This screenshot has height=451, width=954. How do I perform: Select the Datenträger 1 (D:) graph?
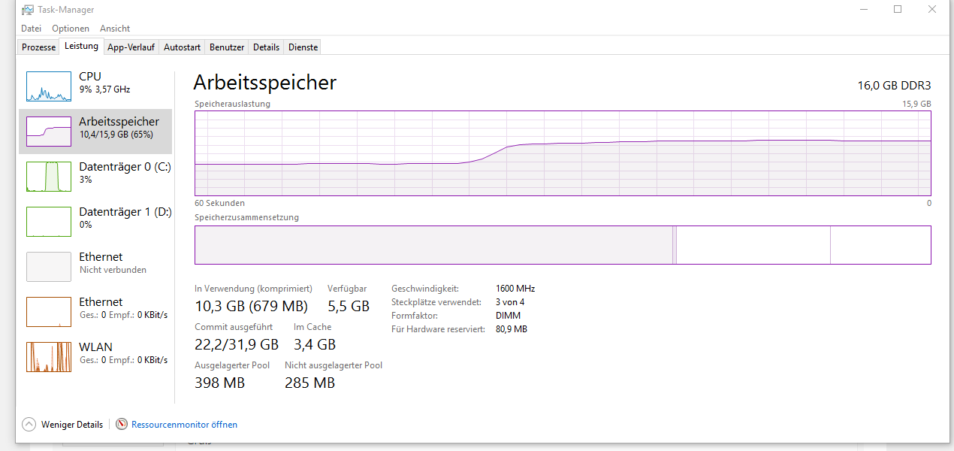point(49,222)
